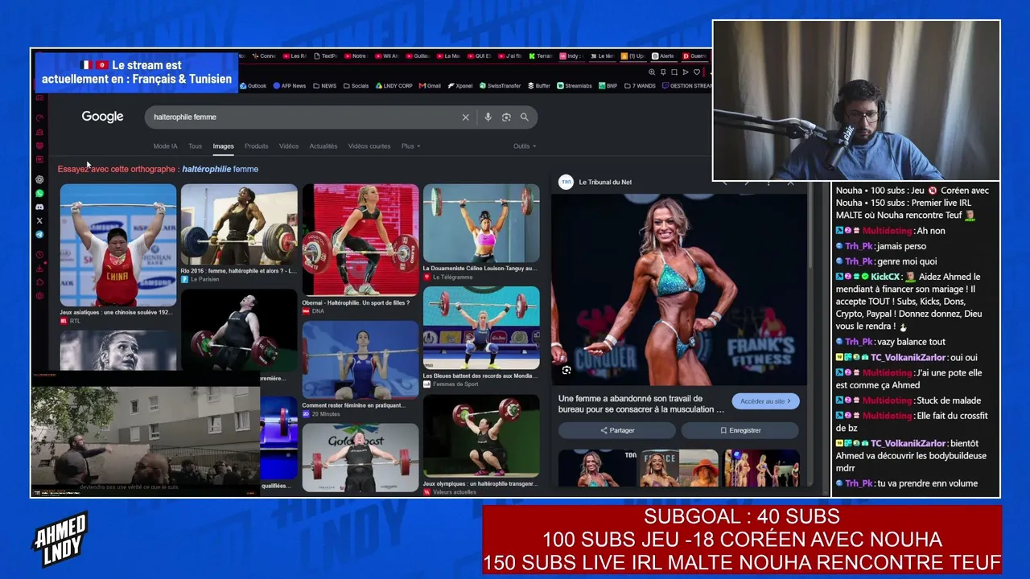The image size is (1030, 579).
Task: Switch to the Alerte browser tab
Action: click(663, 56)
